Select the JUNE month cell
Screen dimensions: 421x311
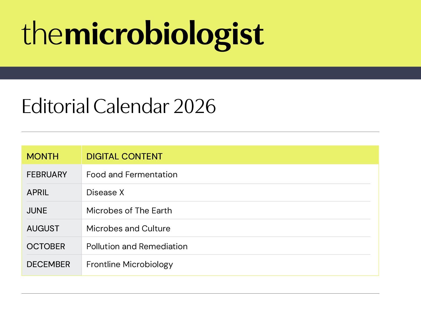37,211
